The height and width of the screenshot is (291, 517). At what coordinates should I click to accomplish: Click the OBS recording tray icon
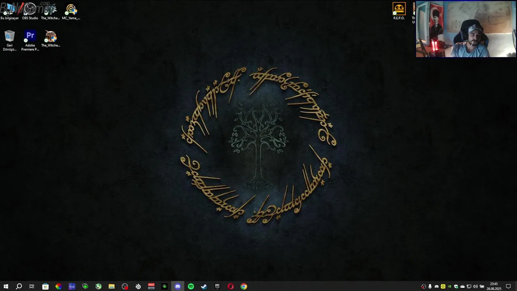423,287
